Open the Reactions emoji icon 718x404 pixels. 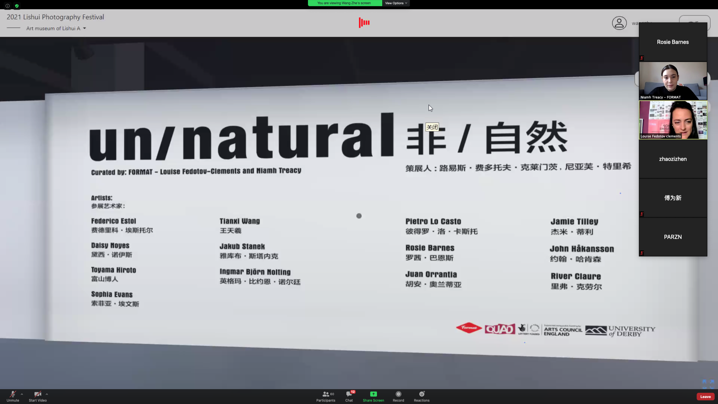[422, 394]
